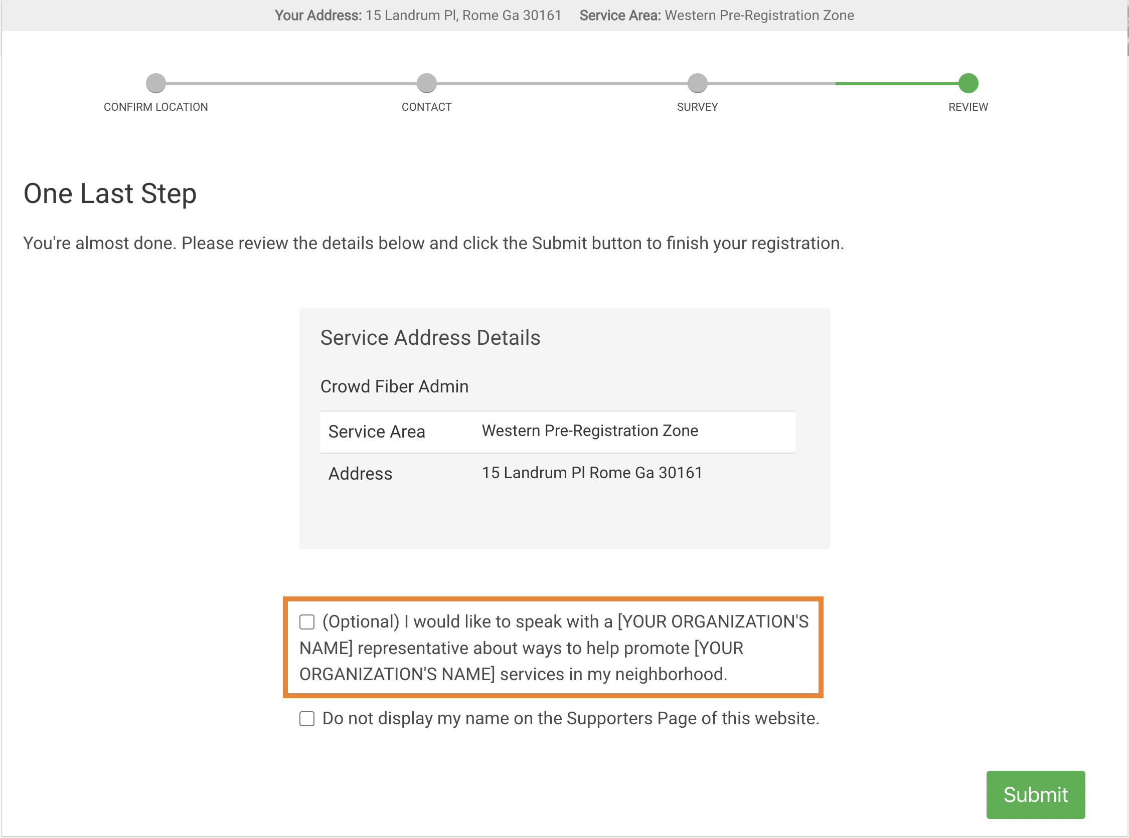
Task: Click the Your Address header text
Action: pyautogui.click(x=418, y=15)
